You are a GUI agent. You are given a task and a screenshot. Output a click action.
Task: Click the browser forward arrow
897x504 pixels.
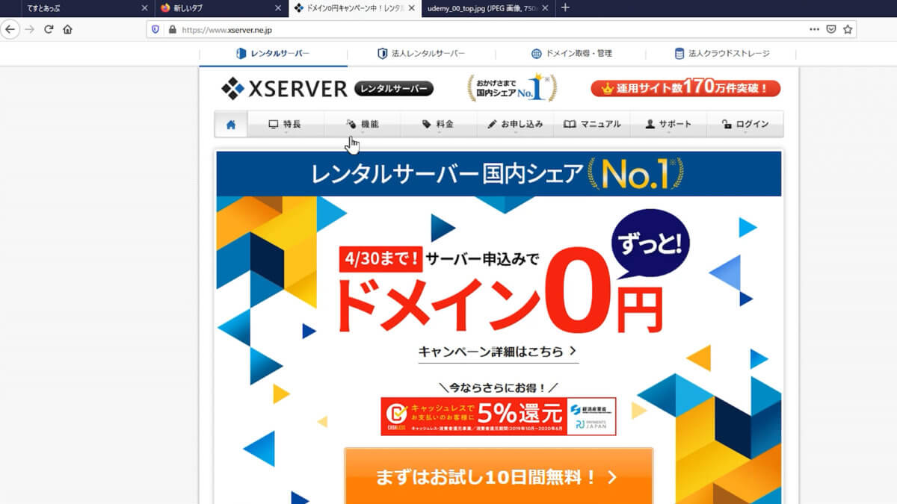29,29
